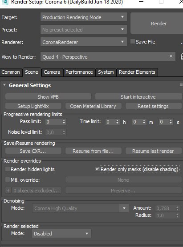Click the 0 objects excluded... button
183x247 pixels.
point(36,191)
